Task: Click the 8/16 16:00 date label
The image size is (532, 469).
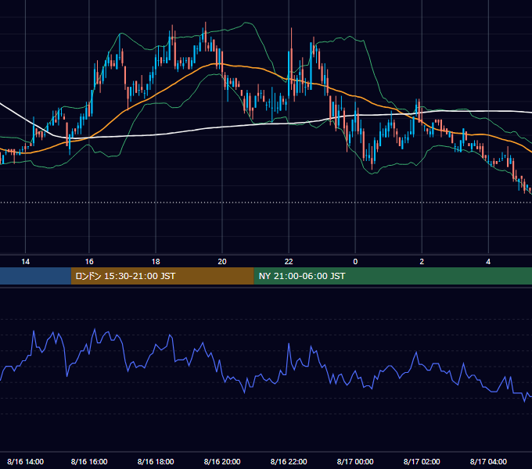Action: click(x=89, y=461)
